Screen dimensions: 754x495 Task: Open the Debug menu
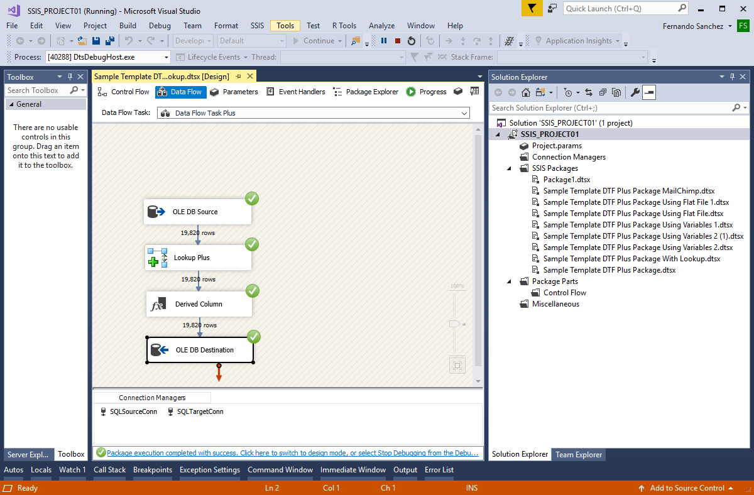[x=160, y=26]
